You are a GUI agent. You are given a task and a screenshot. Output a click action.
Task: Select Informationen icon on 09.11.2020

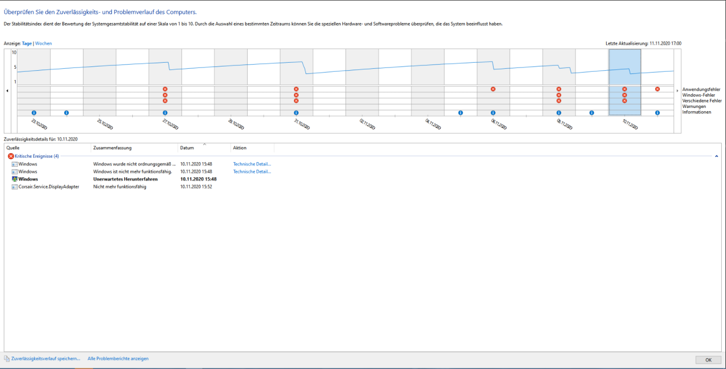coord(592,113)
